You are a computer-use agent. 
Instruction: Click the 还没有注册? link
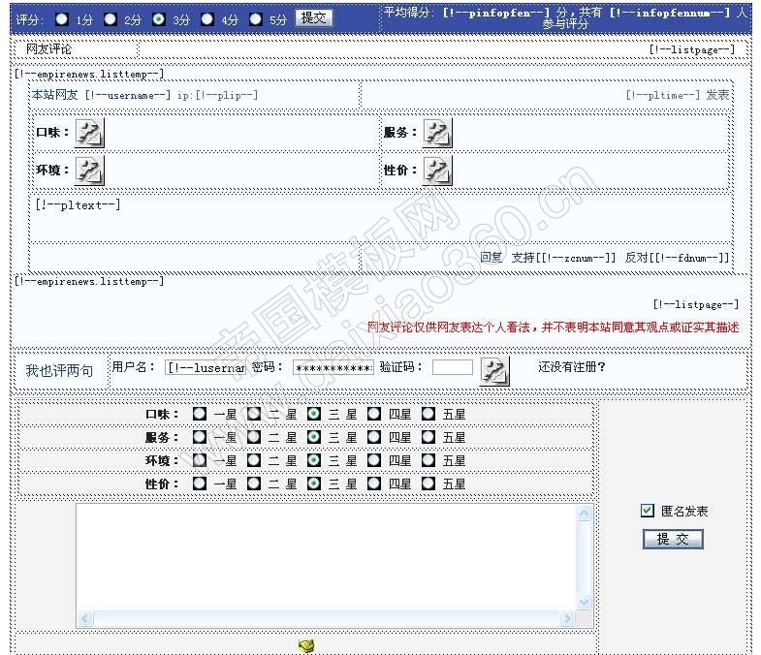pos(572,367)
